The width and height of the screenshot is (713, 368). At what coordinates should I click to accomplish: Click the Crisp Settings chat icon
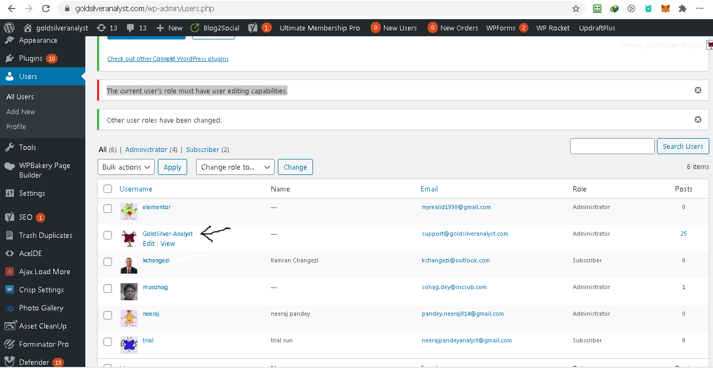(10, 290)
